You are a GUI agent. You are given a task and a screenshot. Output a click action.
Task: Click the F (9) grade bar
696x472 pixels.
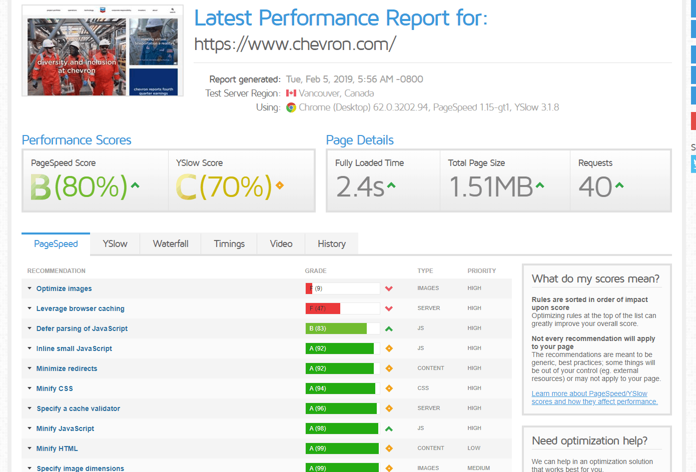[343, 288]
